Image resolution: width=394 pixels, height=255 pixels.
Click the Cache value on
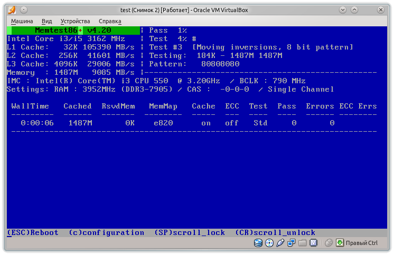tap(206, 123)
